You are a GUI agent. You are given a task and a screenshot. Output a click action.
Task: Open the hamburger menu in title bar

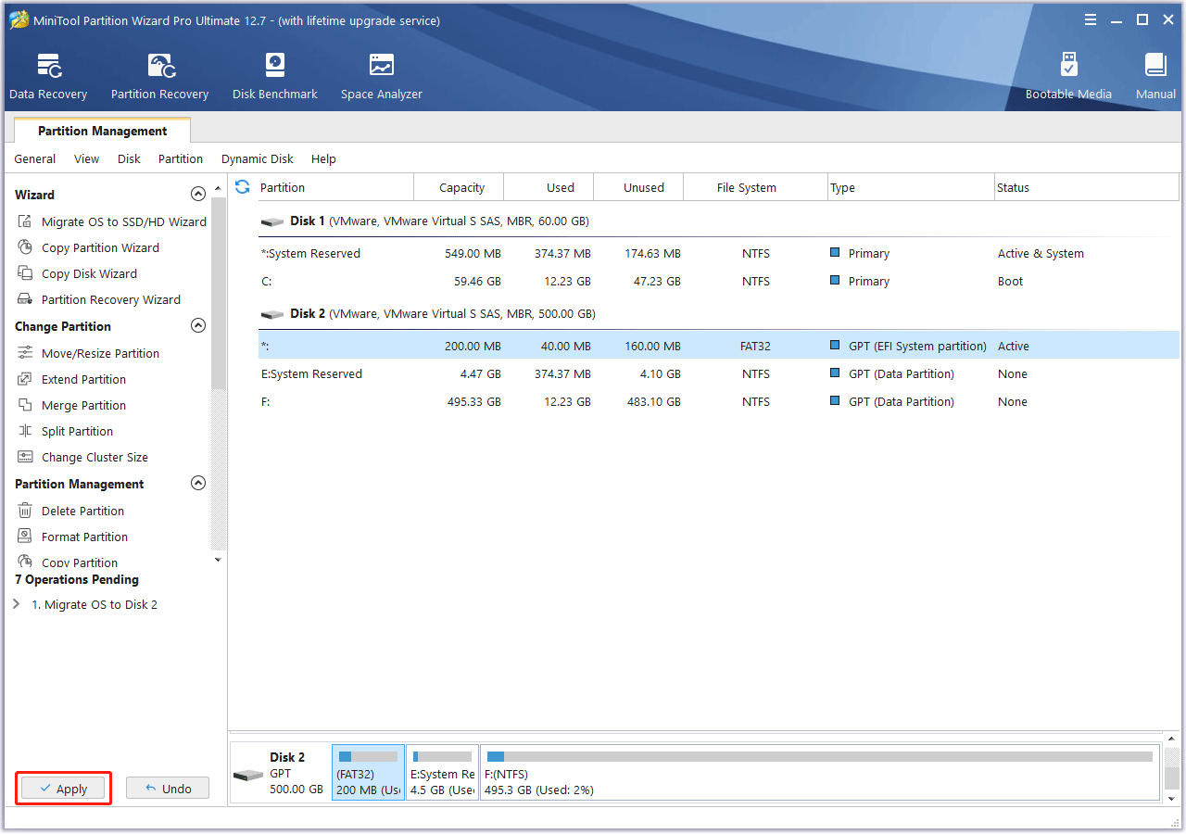pos(1091,20)
